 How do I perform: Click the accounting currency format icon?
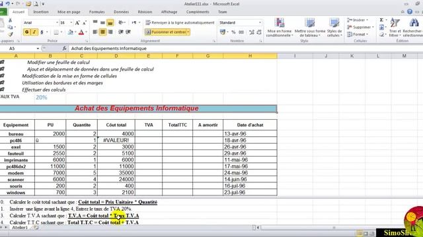tap(223, 32)
